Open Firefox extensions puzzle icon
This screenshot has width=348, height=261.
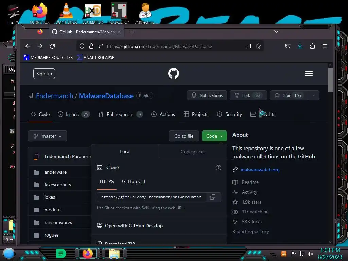click(x=312, y=46)
